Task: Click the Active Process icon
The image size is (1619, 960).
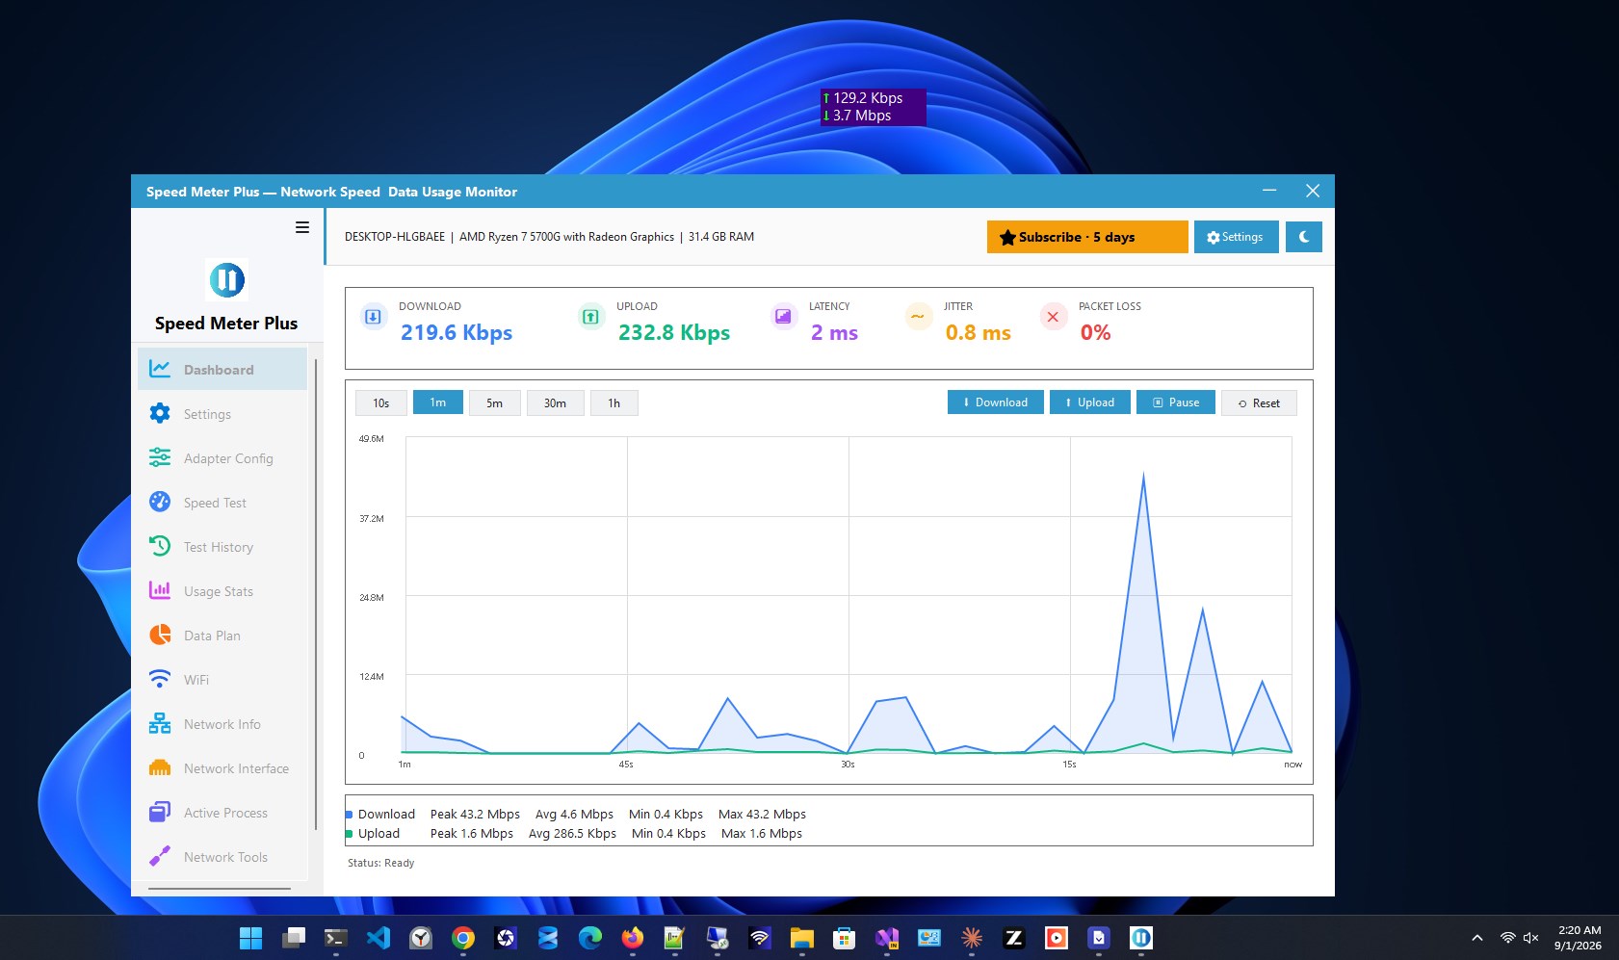Action: click(x=160, y=812)
